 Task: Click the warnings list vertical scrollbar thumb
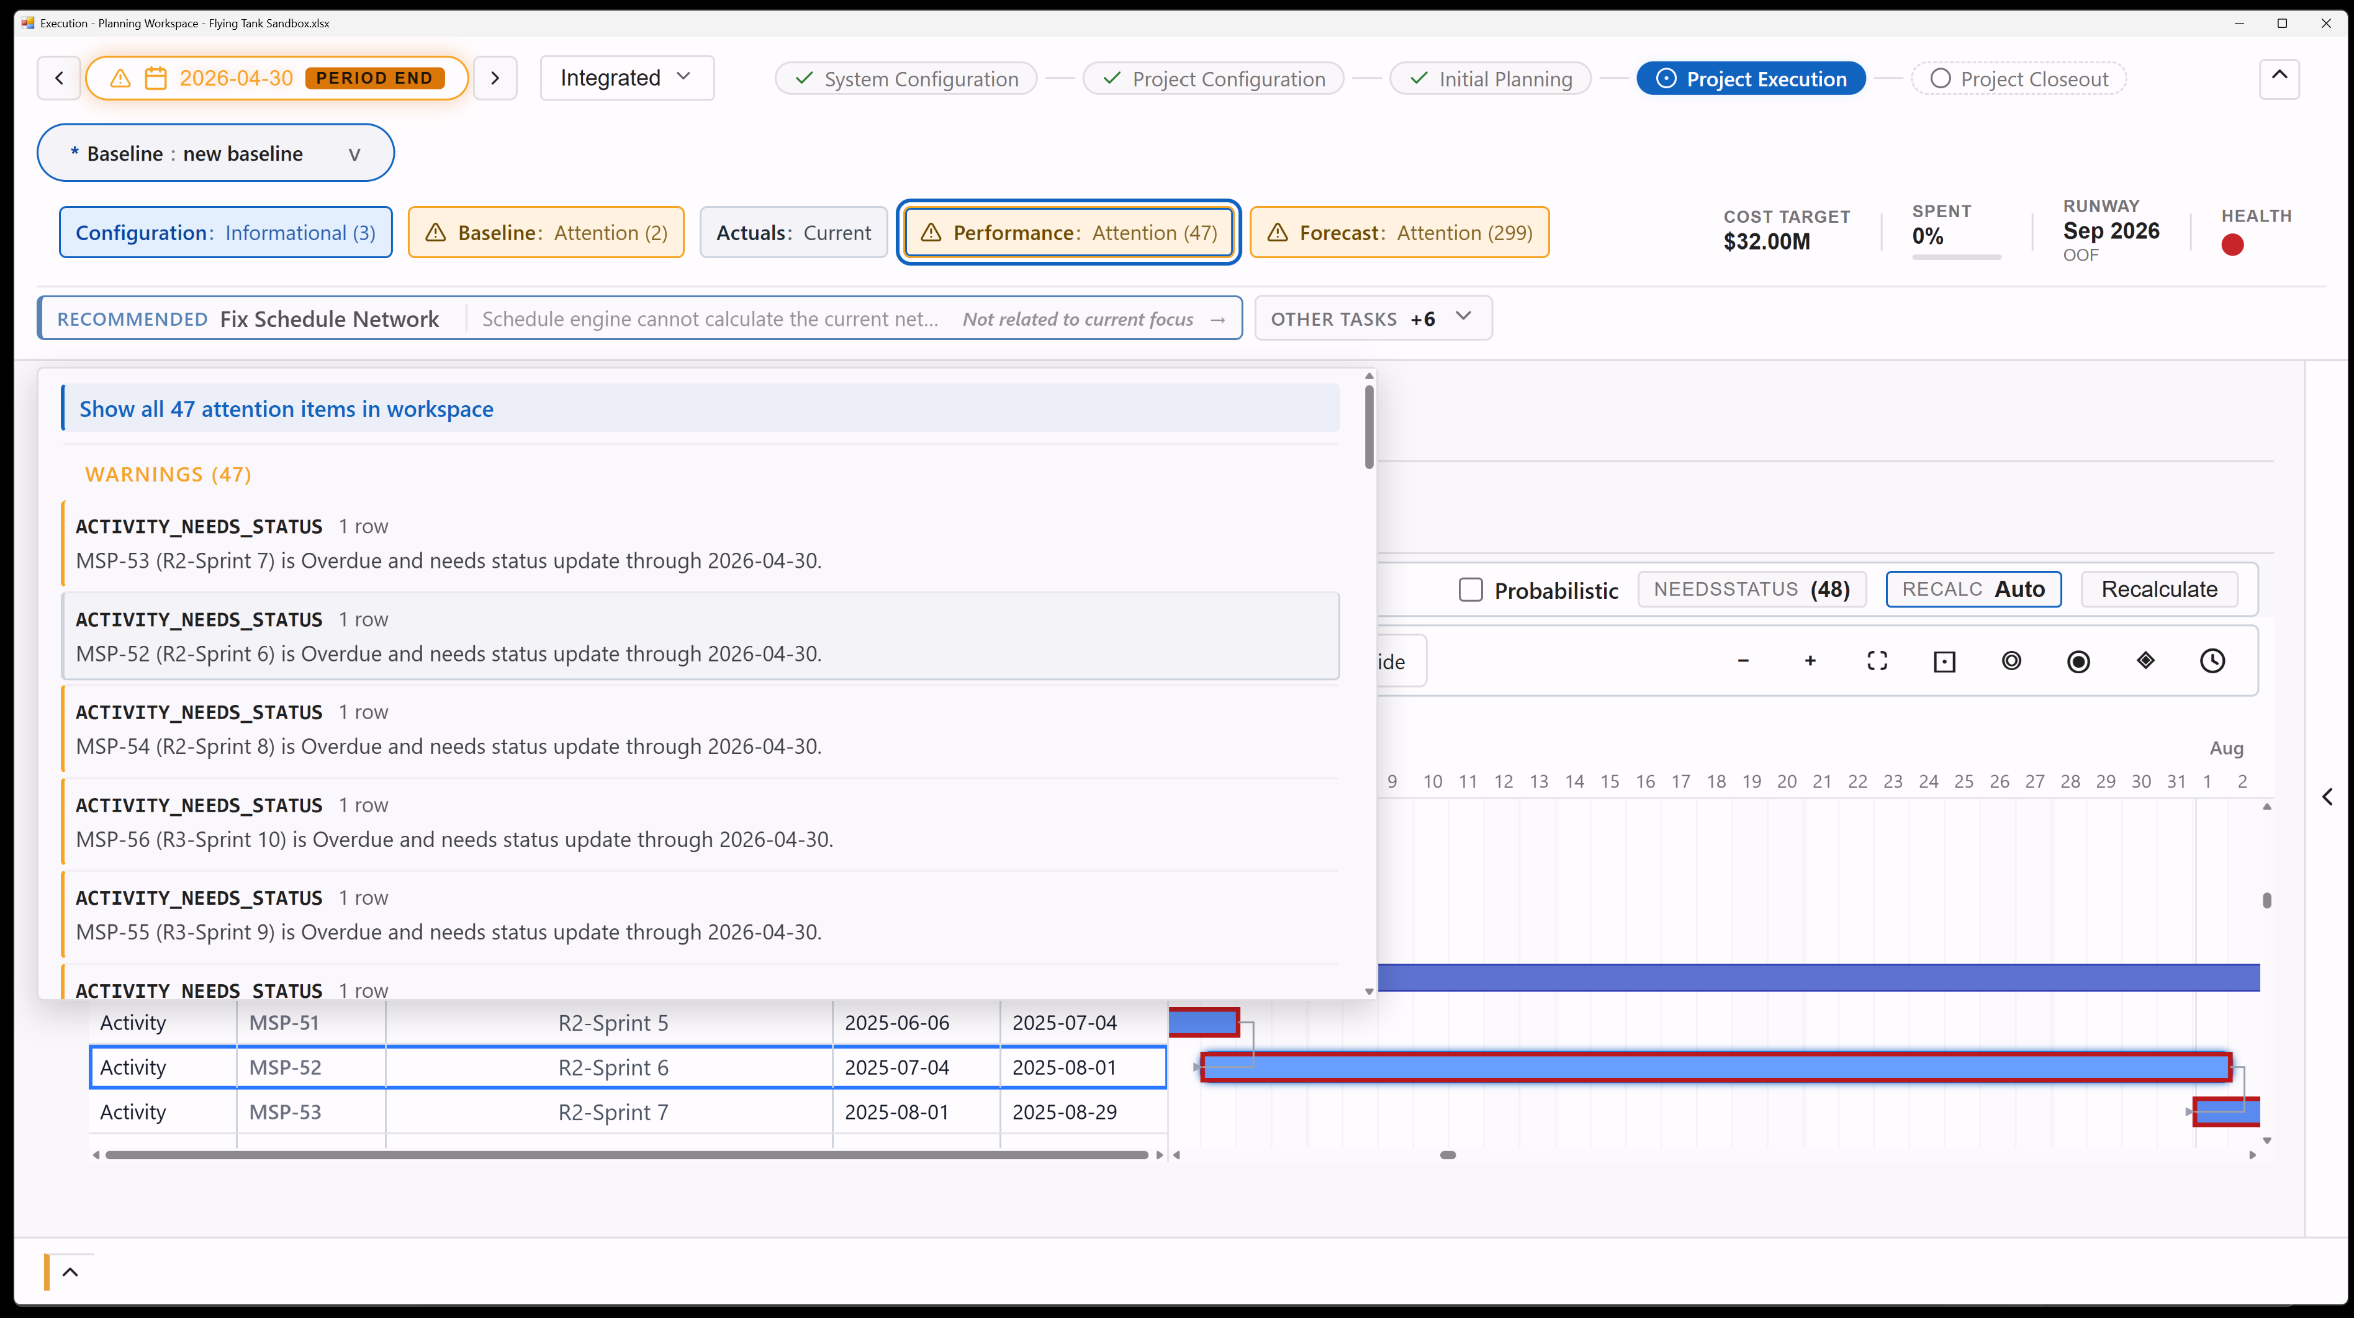coord(1369,426)
